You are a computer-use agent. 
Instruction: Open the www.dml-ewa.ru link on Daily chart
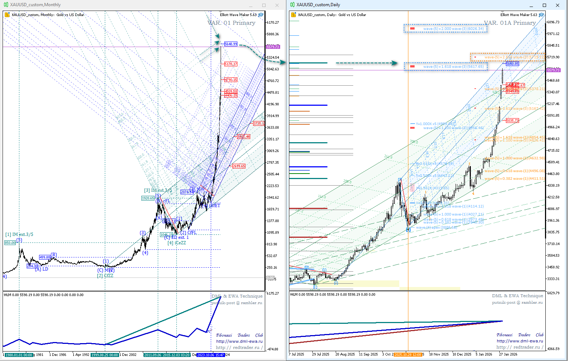point(520,341)
